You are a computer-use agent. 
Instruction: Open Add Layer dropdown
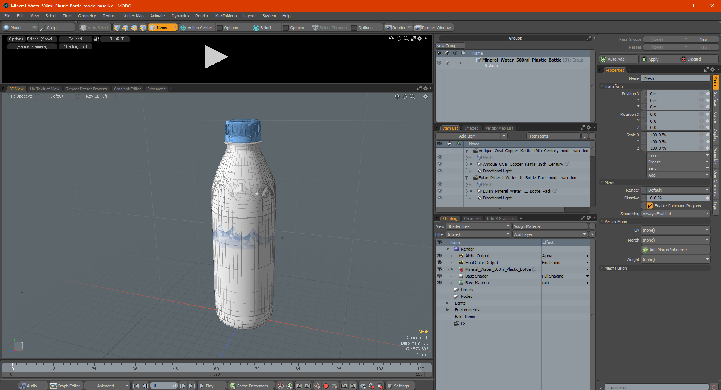(x=550, y=234)
